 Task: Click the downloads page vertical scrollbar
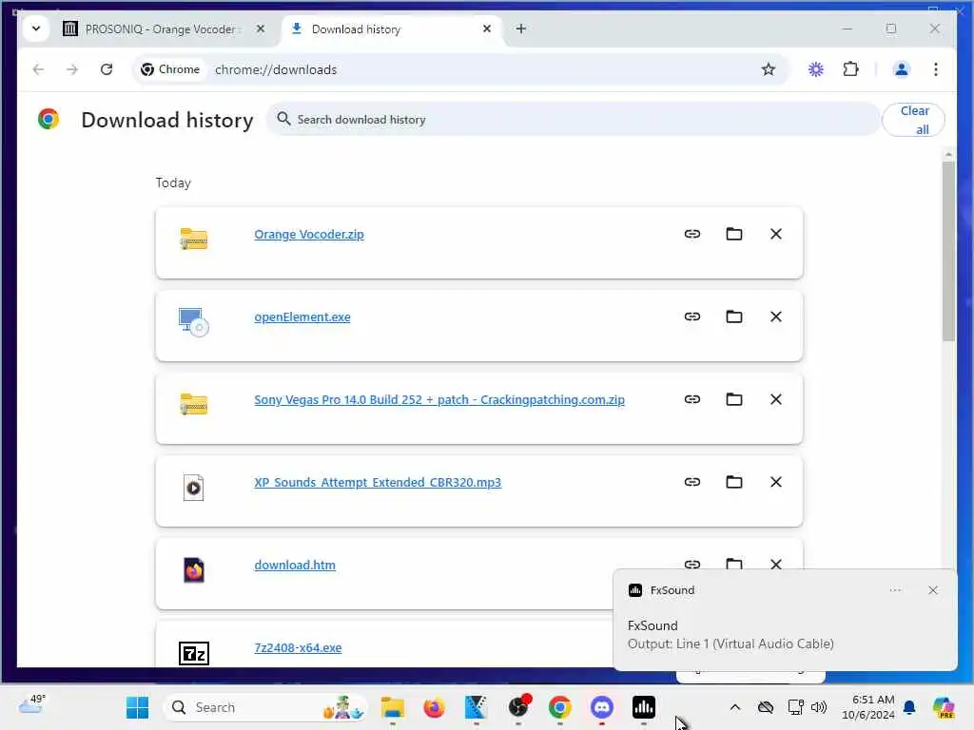[948, 251]
